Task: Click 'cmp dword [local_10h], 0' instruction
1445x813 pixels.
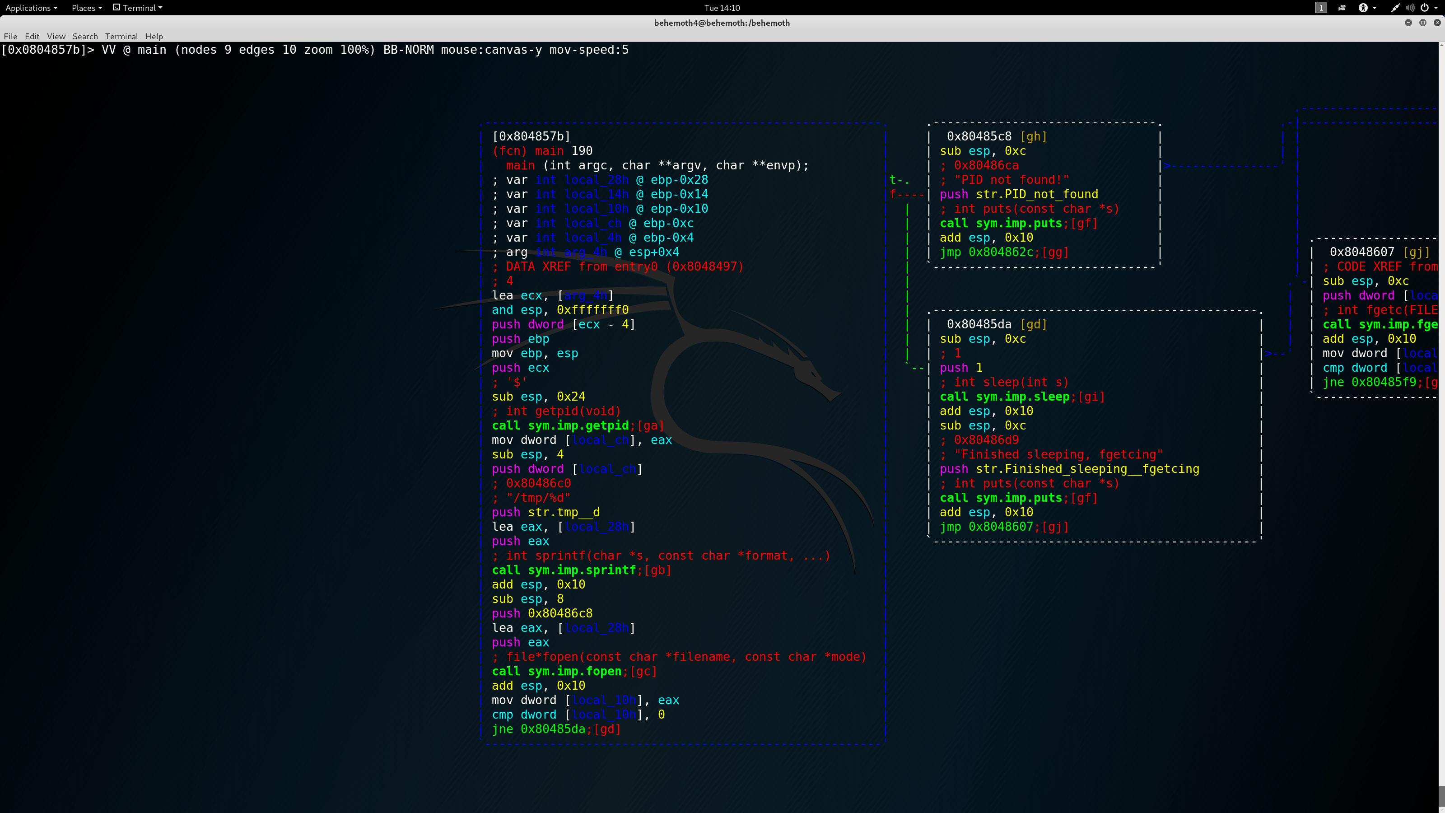Action: coord(578,715)
